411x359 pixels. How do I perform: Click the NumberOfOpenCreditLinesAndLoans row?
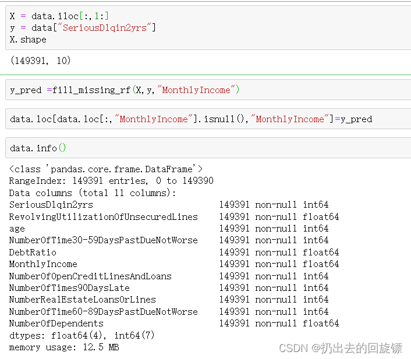(x=169, y=276)
